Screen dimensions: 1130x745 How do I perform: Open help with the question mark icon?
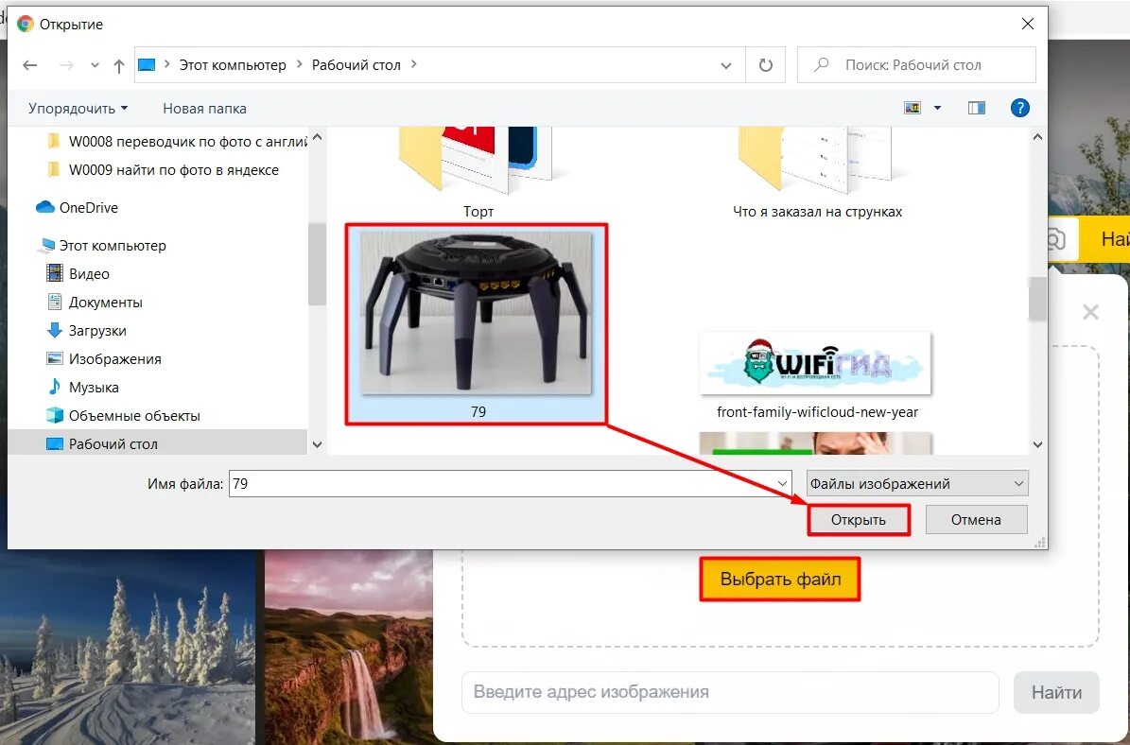click(x=1019, y=108)
